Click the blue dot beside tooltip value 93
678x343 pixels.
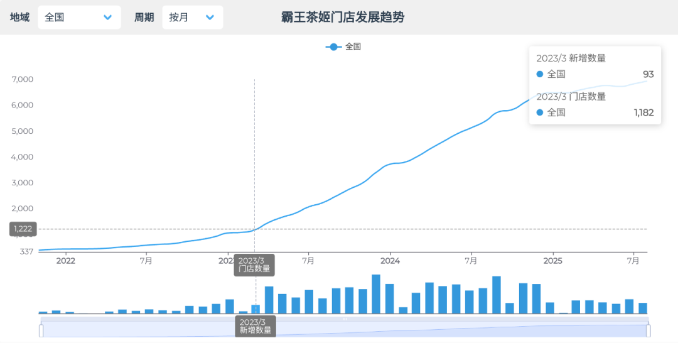click(540, 74)
